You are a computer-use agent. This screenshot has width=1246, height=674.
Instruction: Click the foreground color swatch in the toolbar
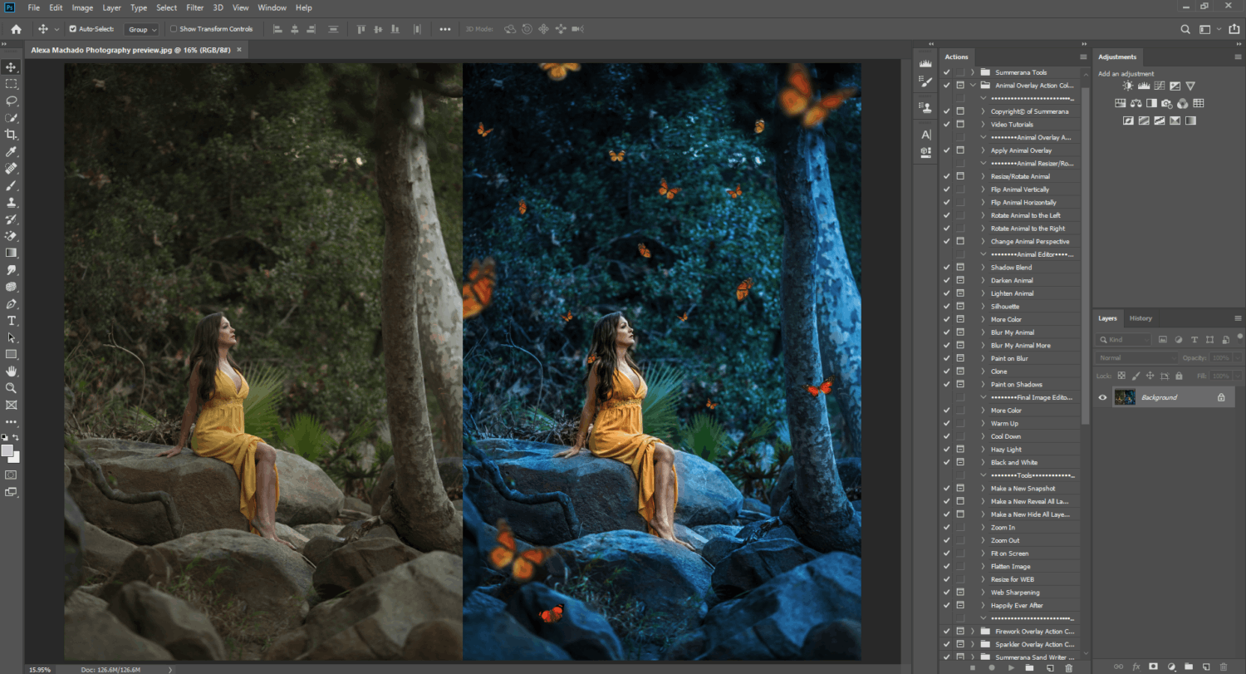(8, 450)
